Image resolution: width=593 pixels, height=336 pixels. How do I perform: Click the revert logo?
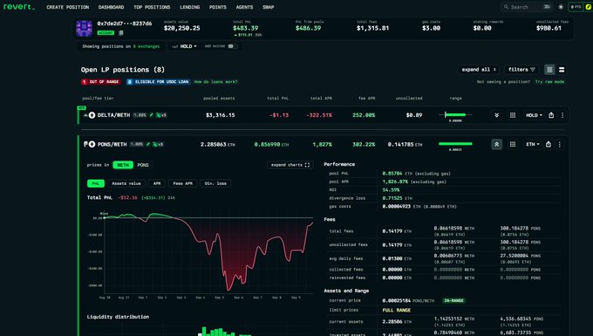point(19,7)
